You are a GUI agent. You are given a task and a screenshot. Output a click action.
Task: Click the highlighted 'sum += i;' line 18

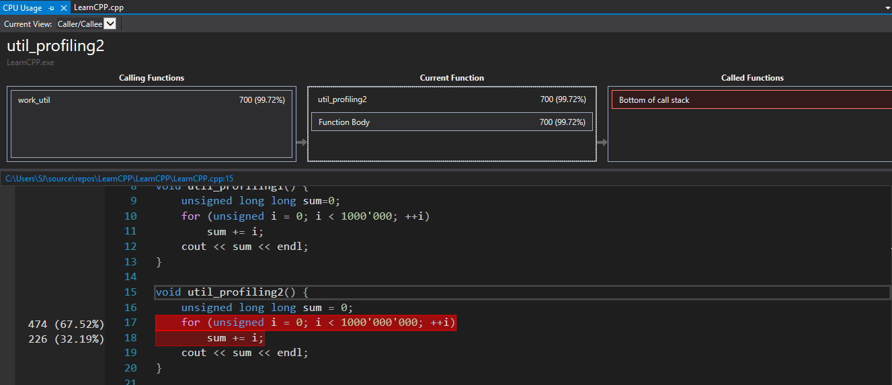tap(210, 338)
